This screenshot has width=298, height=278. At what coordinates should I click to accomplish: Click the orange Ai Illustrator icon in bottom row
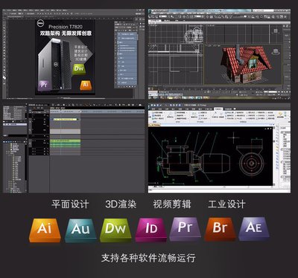(45, 230)
